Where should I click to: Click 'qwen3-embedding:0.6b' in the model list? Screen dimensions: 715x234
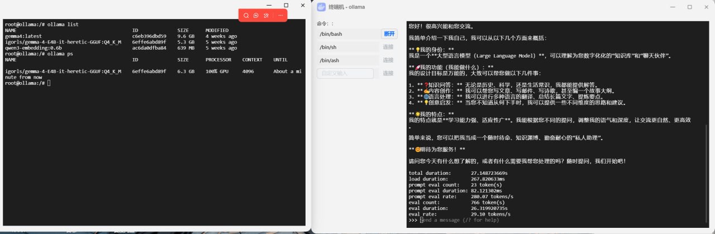click(x=34, y=48)
